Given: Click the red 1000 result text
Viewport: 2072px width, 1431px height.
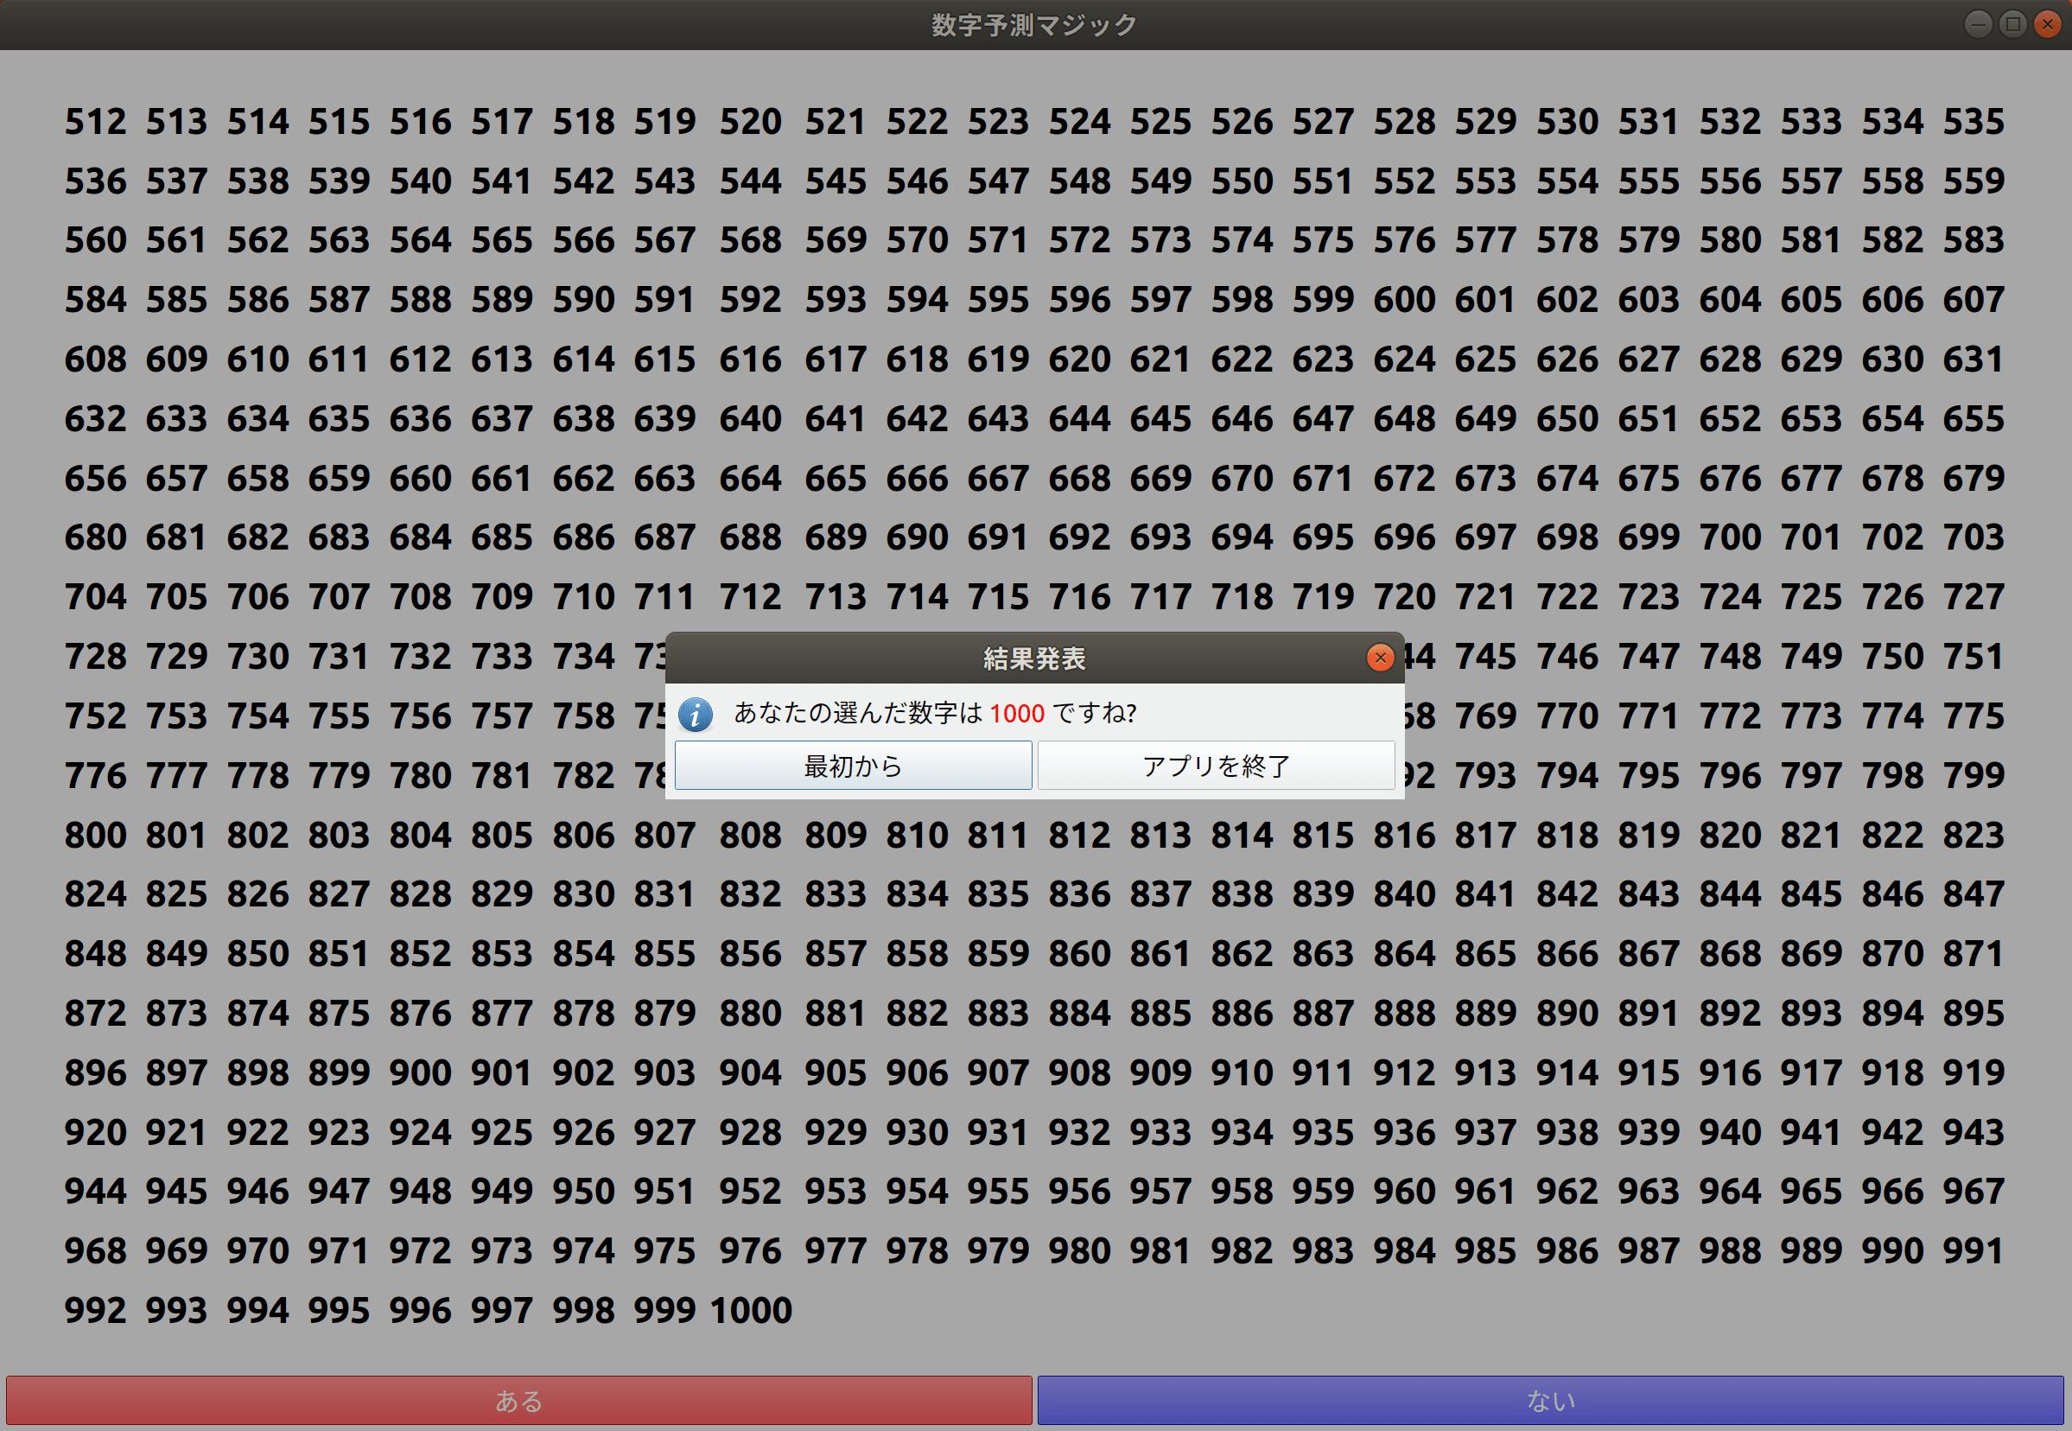Looking at the screenshot, I should (x=1017, y=714).
